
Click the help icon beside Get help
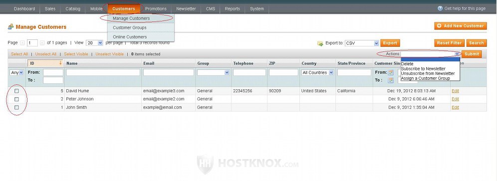click(440, 8)
